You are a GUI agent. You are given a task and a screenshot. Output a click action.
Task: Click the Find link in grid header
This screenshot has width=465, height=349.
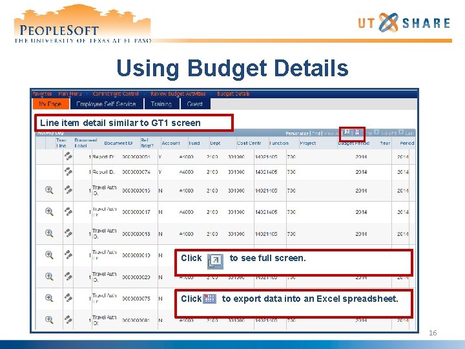(316, 134)
